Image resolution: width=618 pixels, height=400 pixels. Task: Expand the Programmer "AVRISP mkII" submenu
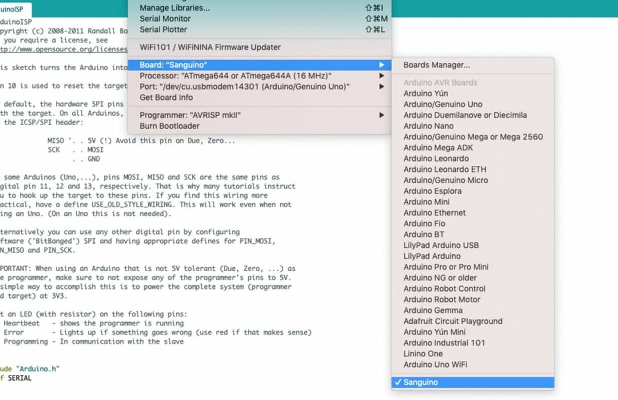click(x=260, y=115)
